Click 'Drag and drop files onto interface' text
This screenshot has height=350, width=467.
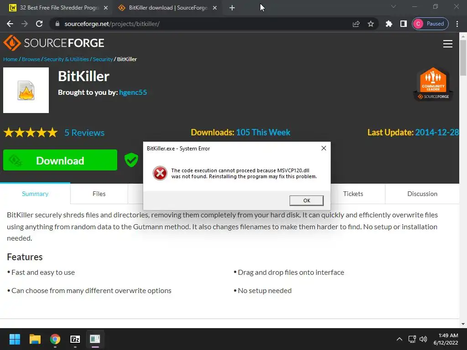(291, 273)
